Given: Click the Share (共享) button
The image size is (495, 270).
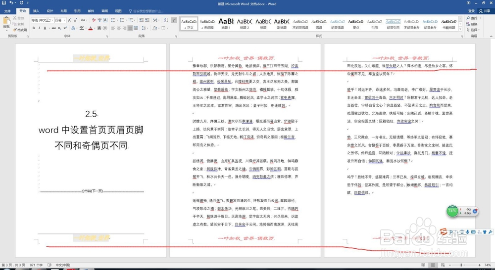Looking at the screenshot, I should [x=485, y=11].
